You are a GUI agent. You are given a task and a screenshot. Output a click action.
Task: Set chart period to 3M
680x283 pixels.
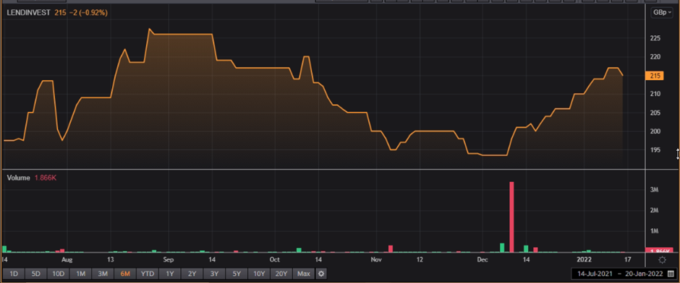click(103, 274)
